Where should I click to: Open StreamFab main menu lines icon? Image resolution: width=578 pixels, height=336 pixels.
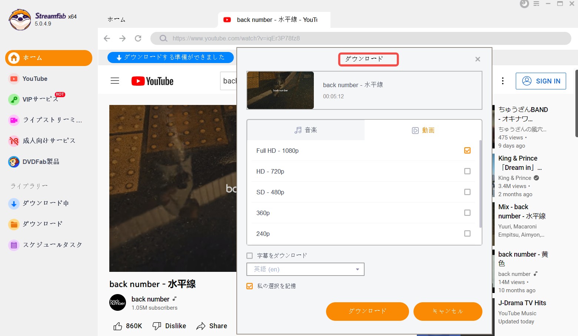pyautogui.click(x=536, y=4)
